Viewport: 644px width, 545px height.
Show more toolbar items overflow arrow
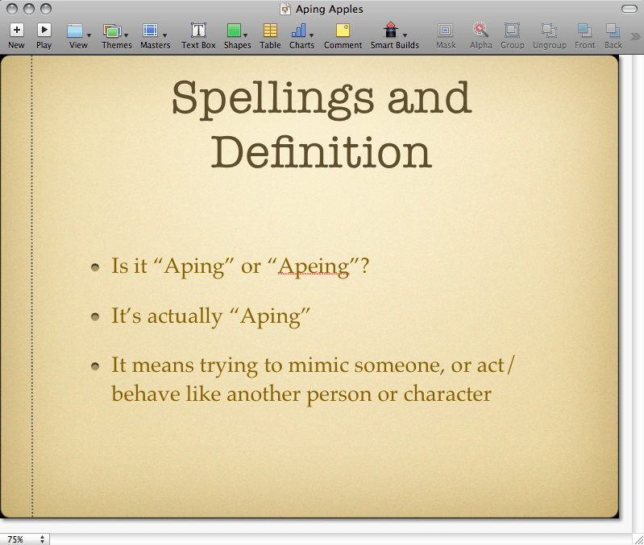(636, 35)
